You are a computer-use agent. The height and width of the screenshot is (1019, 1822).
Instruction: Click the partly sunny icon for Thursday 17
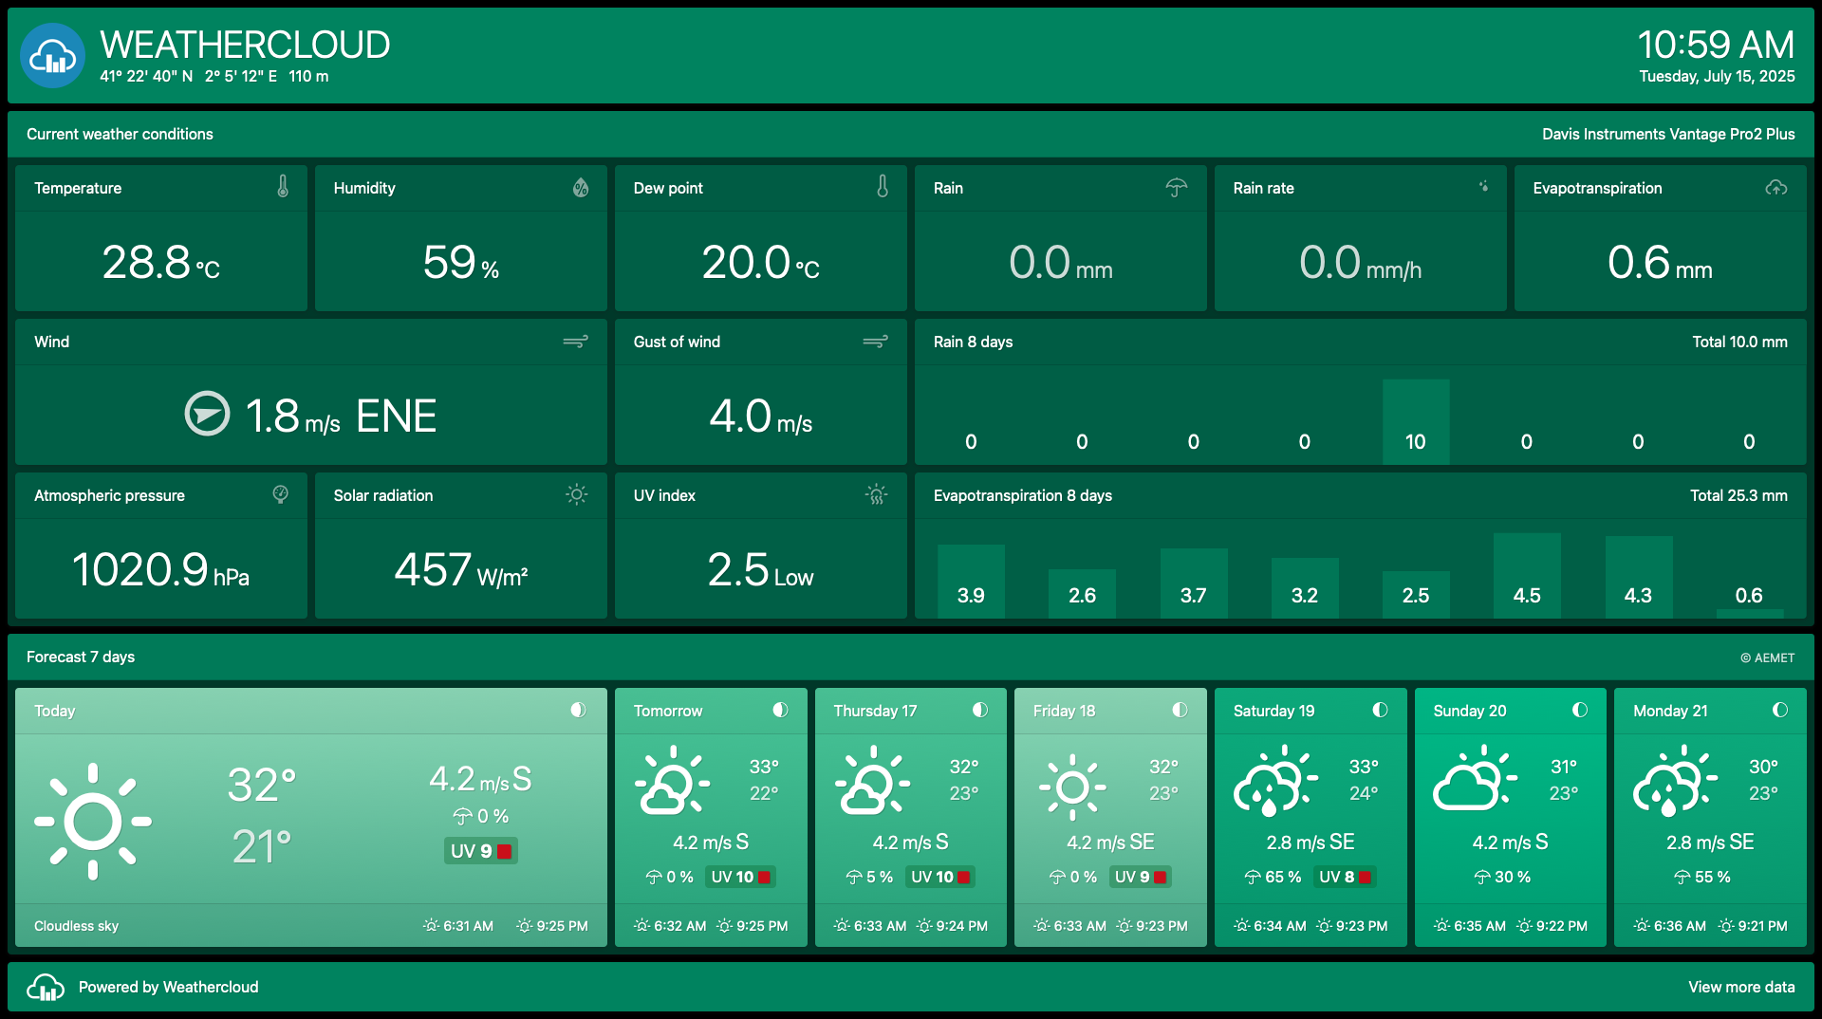tap(873, 781)
